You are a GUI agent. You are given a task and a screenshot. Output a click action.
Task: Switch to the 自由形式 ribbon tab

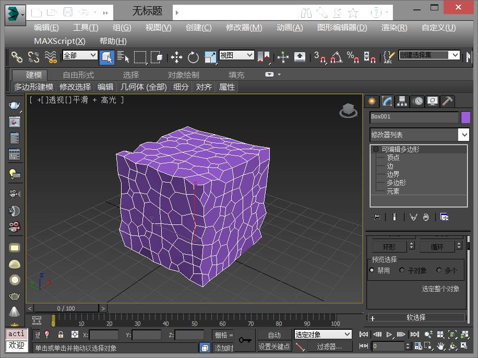(78, 75)
